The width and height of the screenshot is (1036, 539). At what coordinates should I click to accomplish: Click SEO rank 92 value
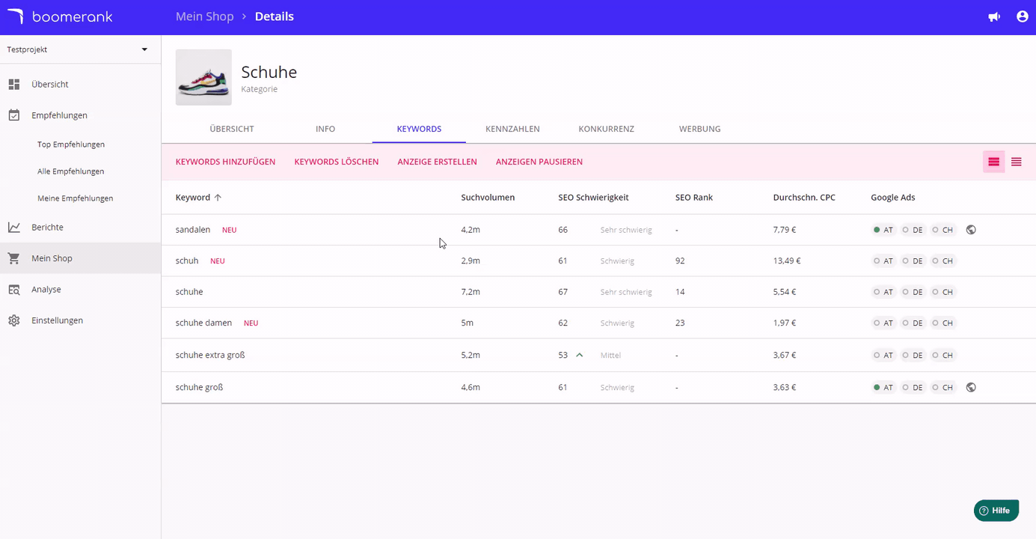pos(680,261)
